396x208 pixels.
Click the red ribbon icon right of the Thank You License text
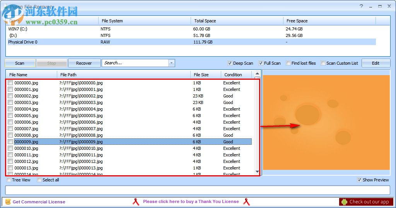point(246,202)
